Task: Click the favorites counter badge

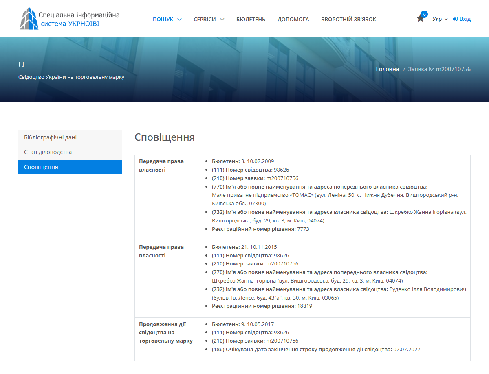Action: pyautogui.click(x=424, y=14)
